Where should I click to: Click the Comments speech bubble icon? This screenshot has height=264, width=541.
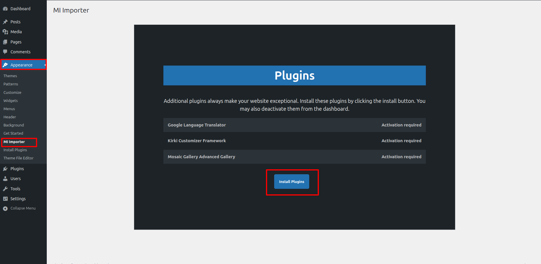(5, 52)
